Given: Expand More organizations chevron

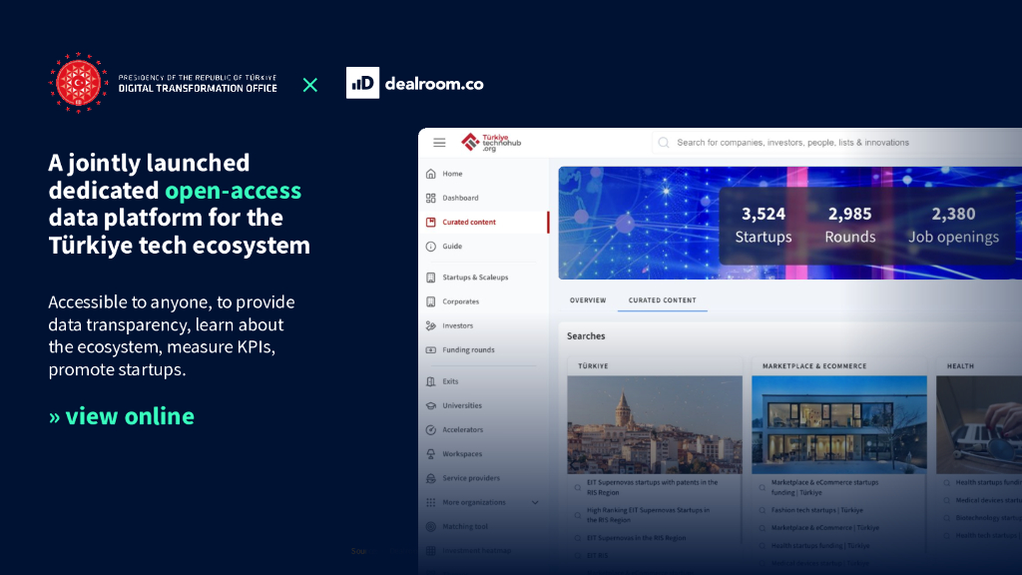Looking at the screenshot, I should pyautogui.click(x=535, y=503).
